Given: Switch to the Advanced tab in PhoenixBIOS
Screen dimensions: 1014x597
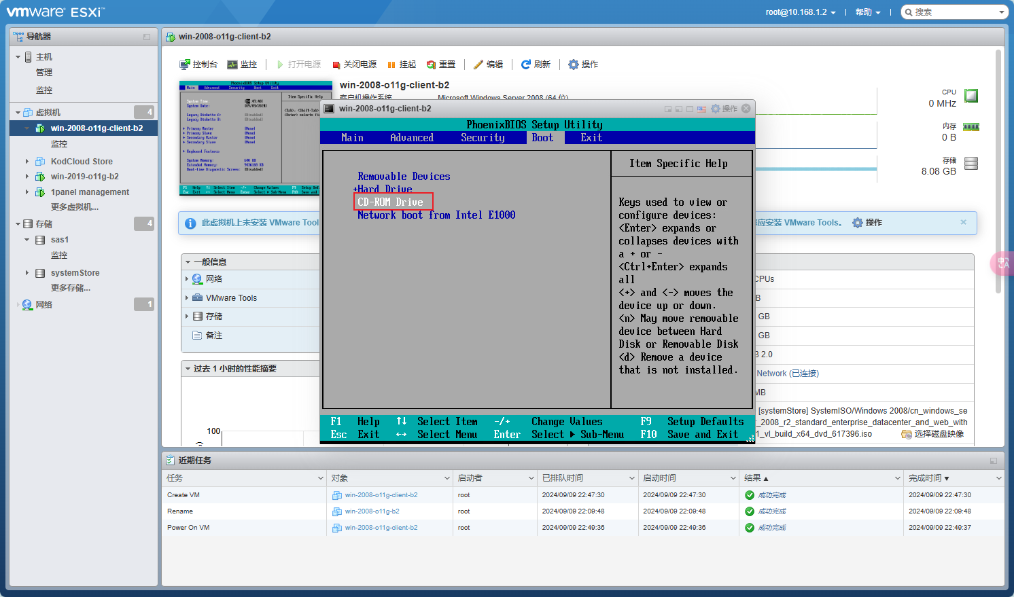Looking at the screenshot, I should (412, 138).
